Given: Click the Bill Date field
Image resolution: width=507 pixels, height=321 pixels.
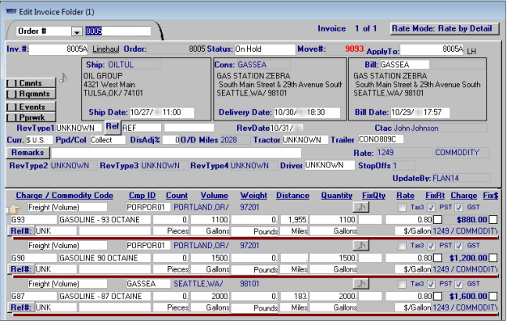Looking at the screenshot, I should pyautogui.click(x=420, y=112).
